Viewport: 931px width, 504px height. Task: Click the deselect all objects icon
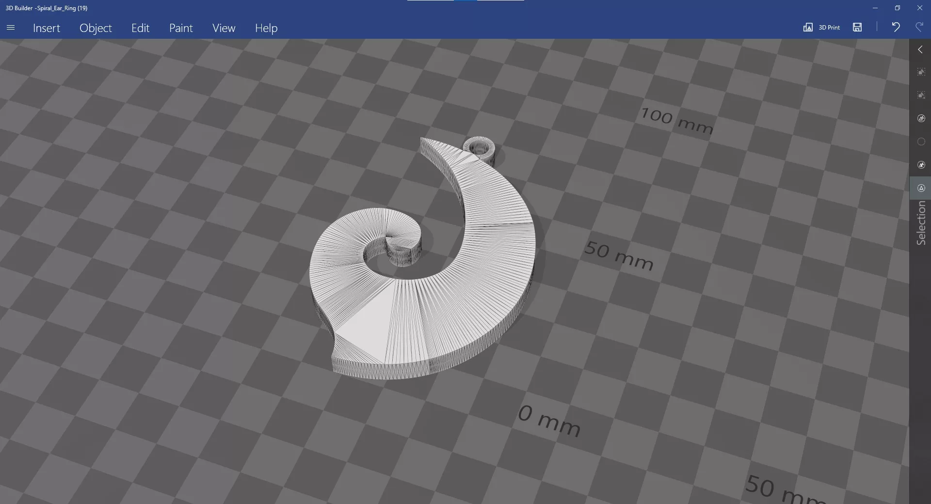pyautogui.click(x=921, y=95)
